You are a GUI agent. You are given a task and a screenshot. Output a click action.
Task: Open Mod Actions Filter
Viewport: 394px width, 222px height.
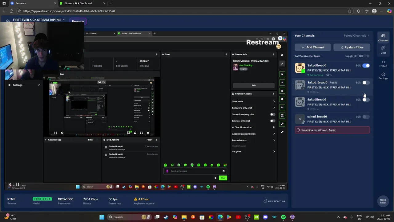149,140
